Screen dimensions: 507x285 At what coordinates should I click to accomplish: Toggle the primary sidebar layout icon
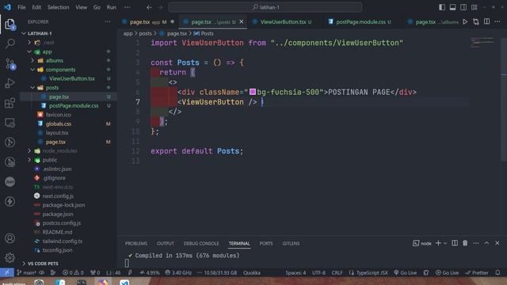coord(442,7)
